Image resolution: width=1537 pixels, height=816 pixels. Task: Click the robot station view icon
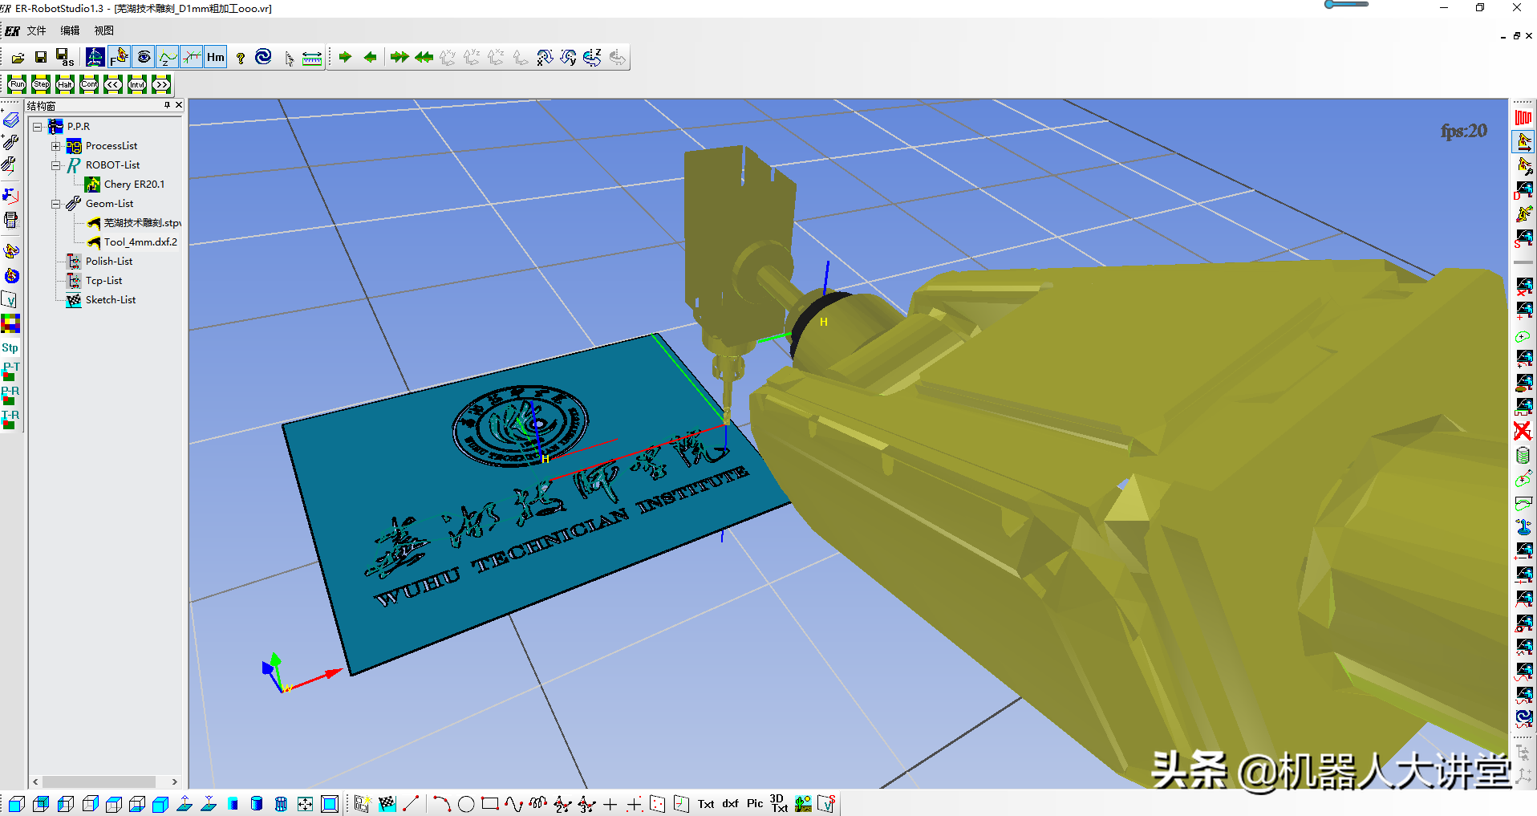pos(95,57)
